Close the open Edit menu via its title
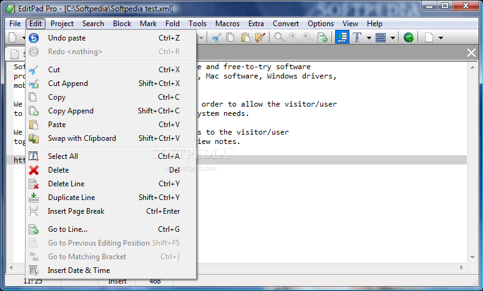This screenshot has height=291, width=483. click(x=36, y=24)
